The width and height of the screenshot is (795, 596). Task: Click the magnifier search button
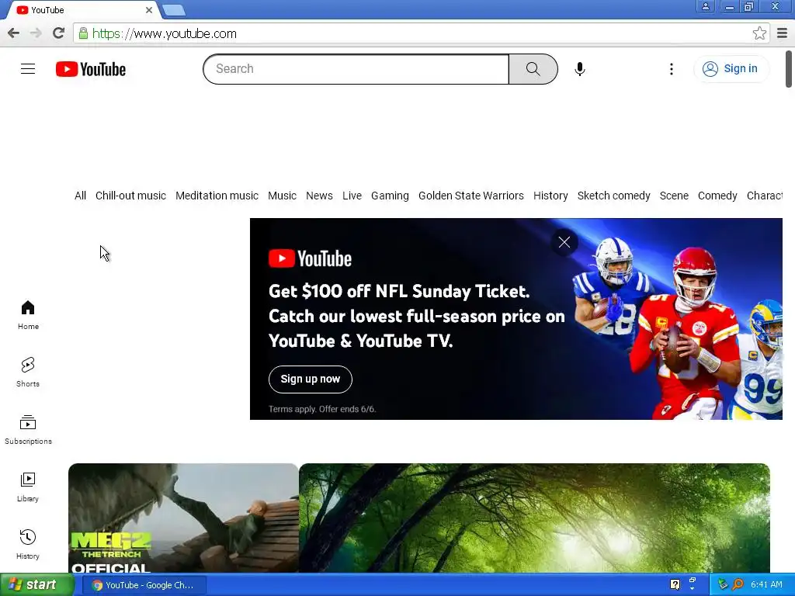533,69
